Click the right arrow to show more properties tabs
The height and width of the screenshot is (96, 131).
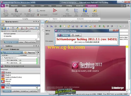tap(38, 52)
